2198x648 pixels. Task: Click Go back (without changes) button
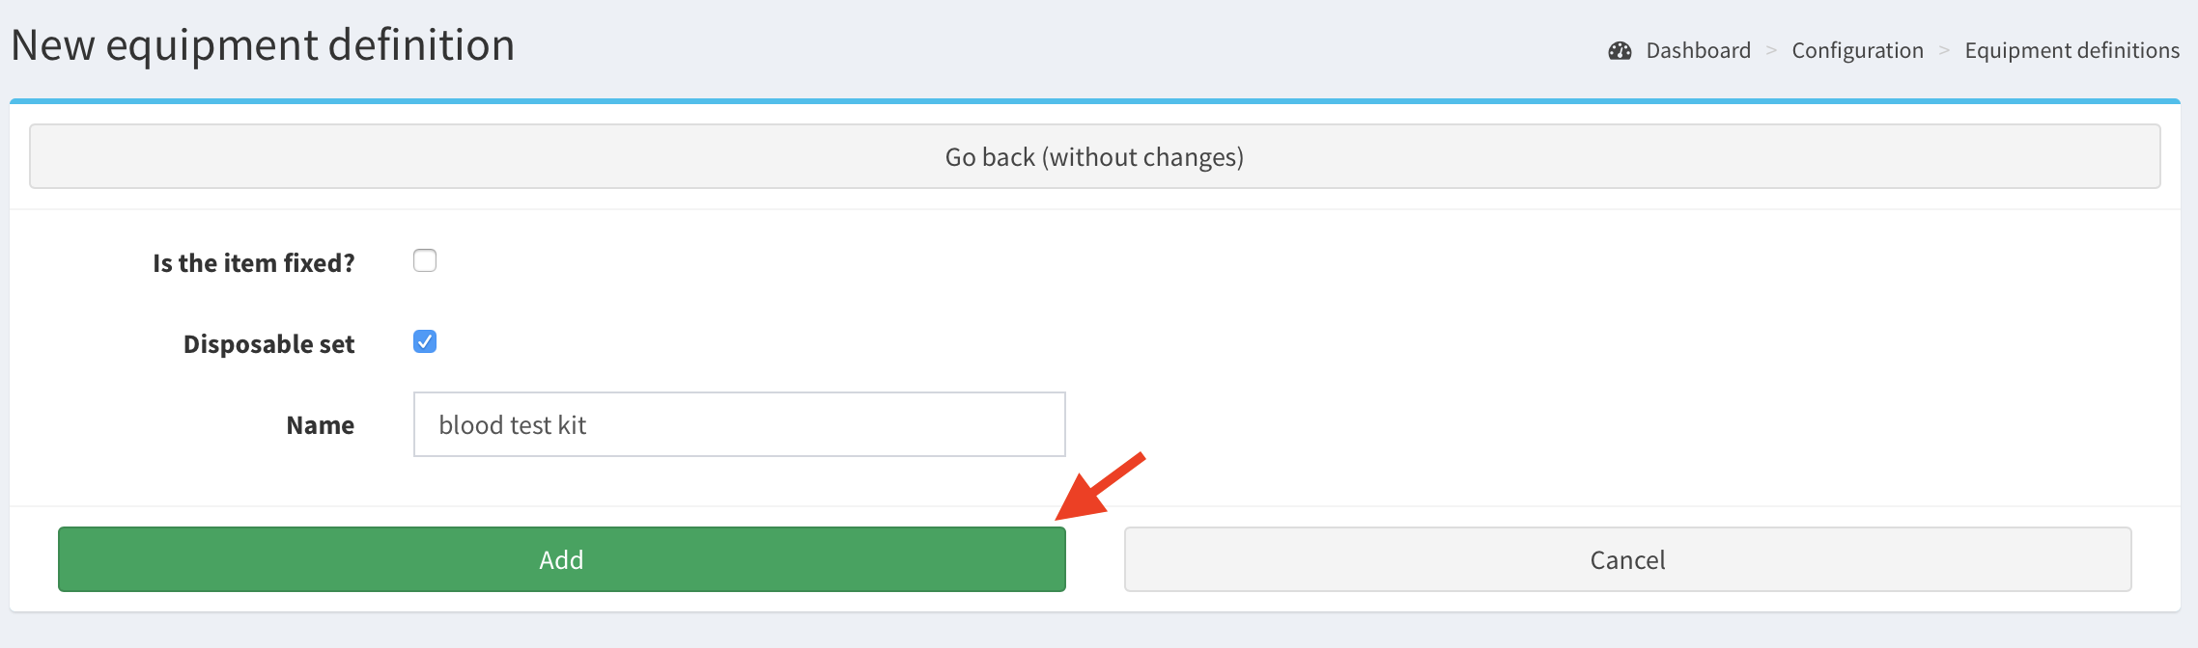click(1094, 156)
